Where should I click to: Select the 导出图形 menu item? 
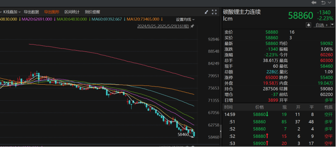52,12
